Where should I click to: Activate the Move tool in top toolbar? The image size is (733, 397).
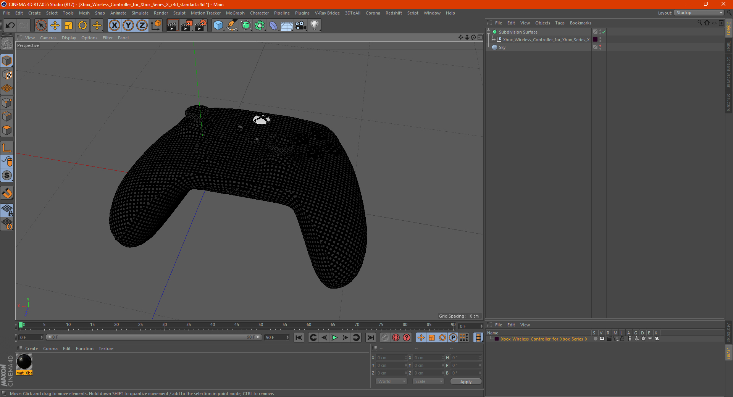55,26
